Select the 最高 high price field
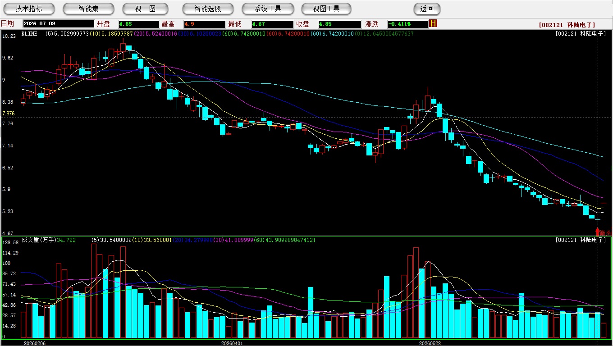The image size is (613, 346). (204, 24)
